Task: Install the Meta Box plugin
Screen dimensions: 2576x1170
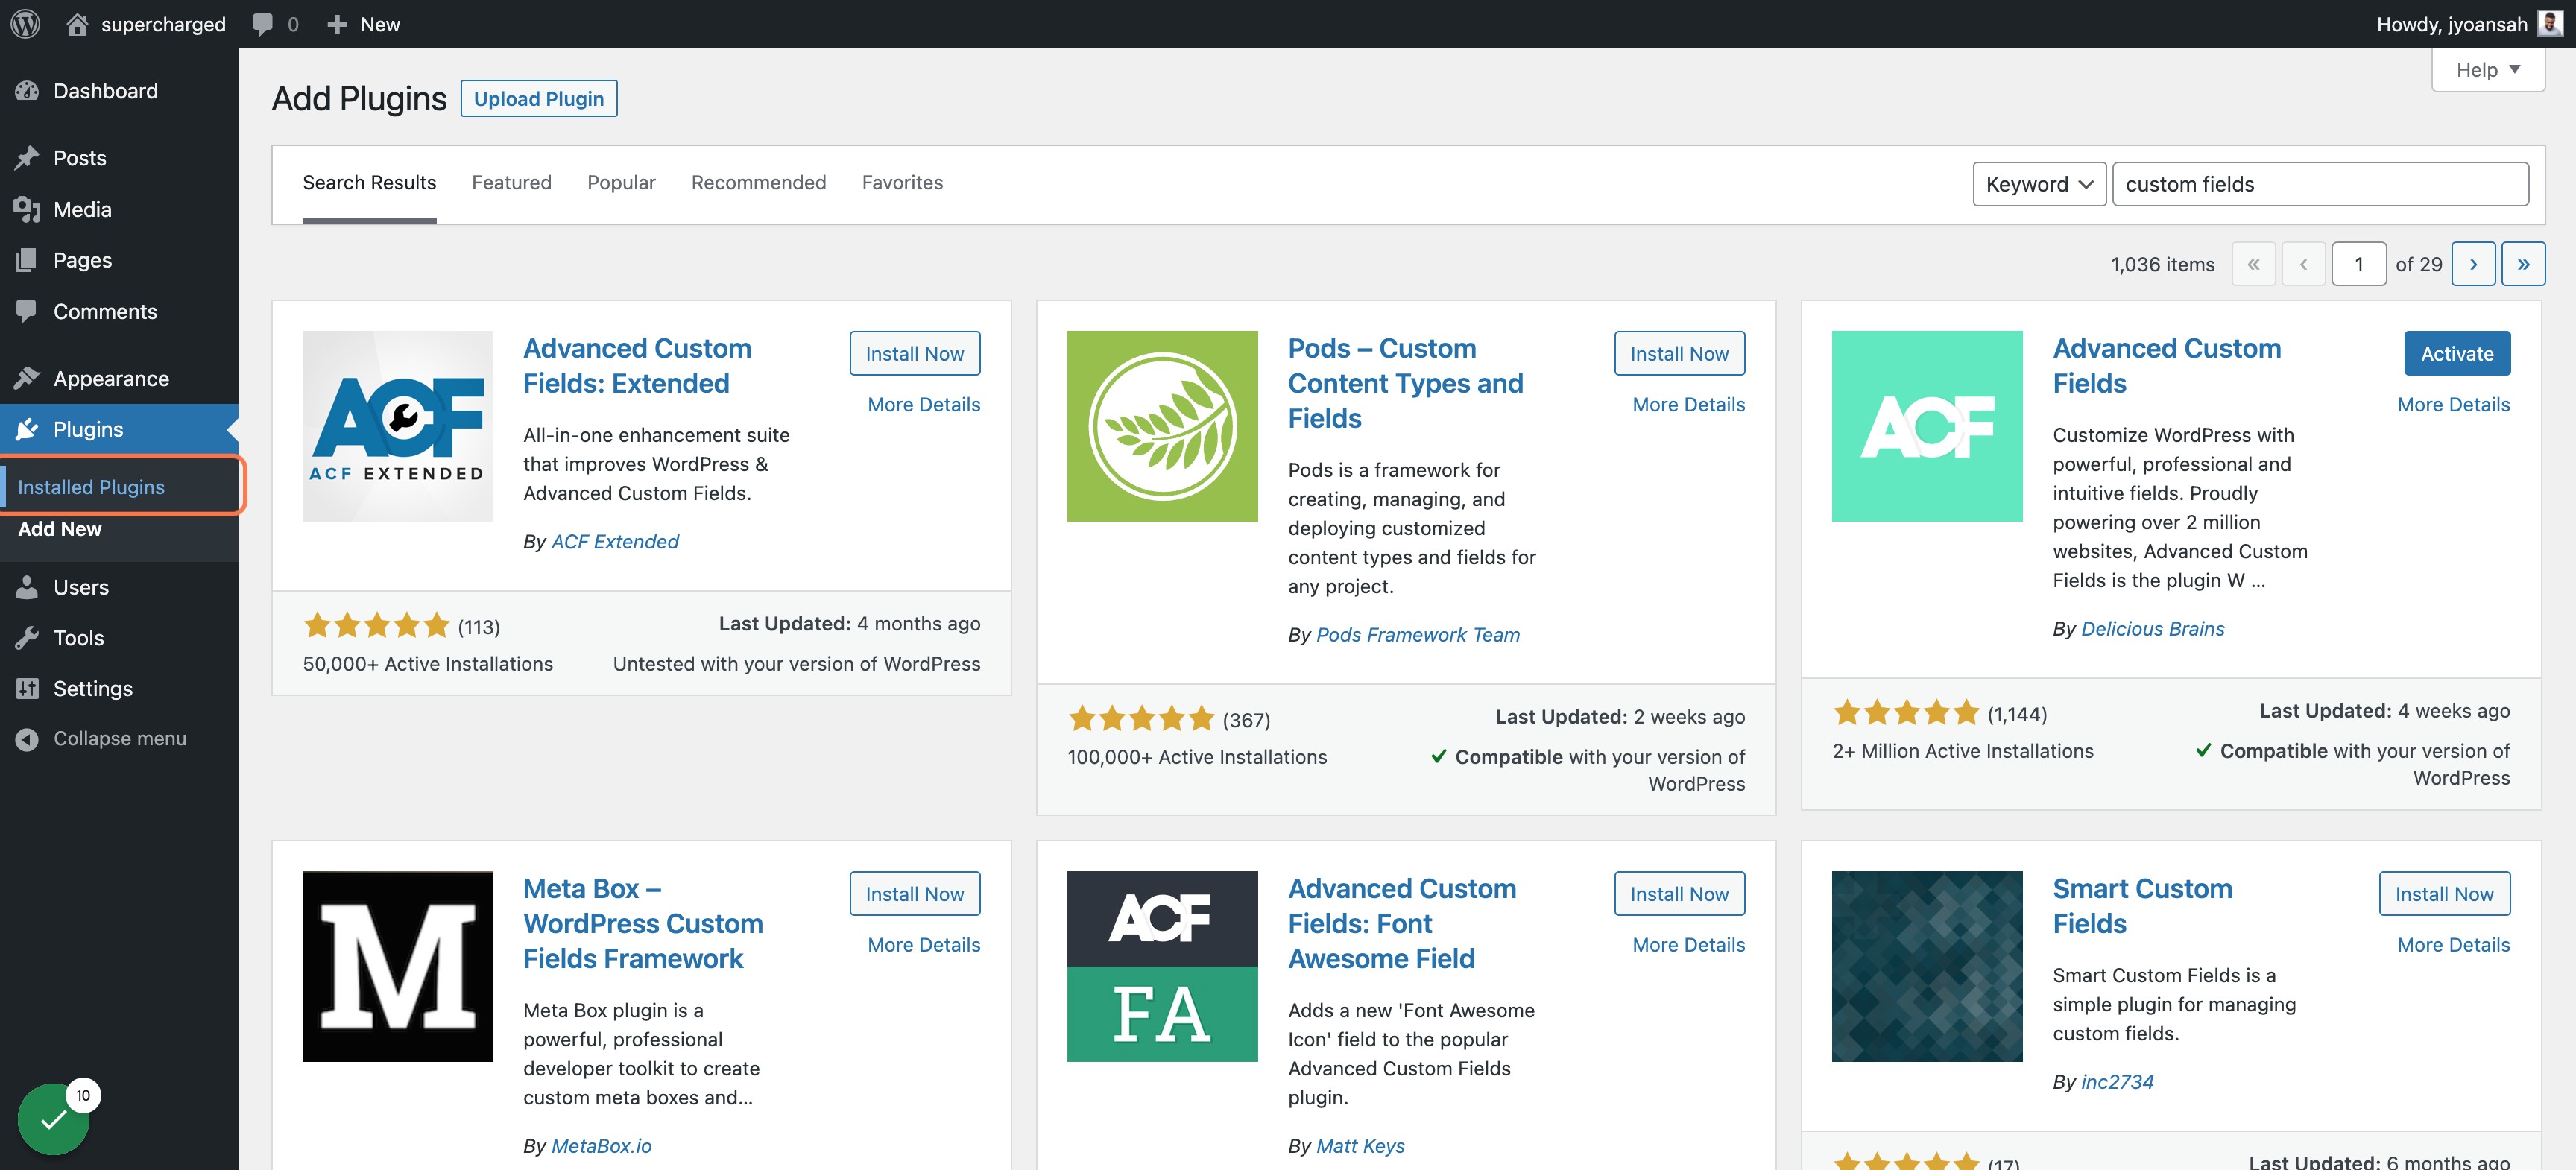Action: (x=914, y=893)
